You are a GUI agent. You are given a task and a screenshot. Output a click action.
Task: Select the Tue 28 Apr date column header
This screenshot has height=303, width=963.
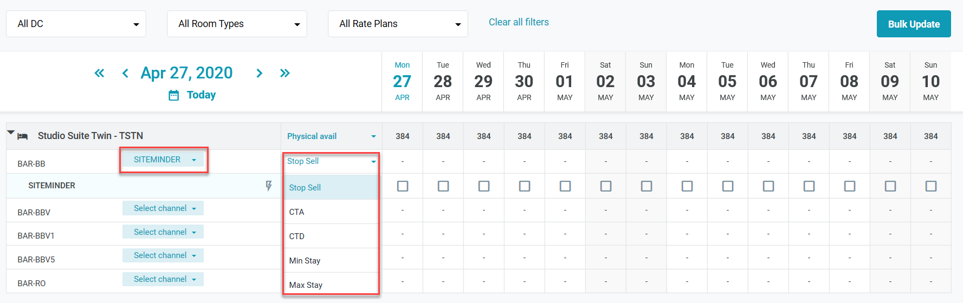[x=443, y=81]
